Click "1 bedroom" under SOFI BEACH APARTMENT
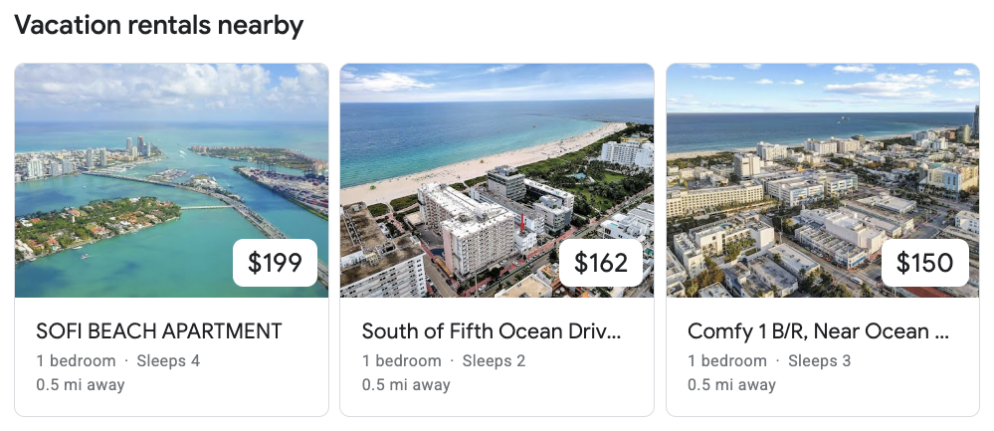This screenshot has width=994, height=431. pos(76,360)
